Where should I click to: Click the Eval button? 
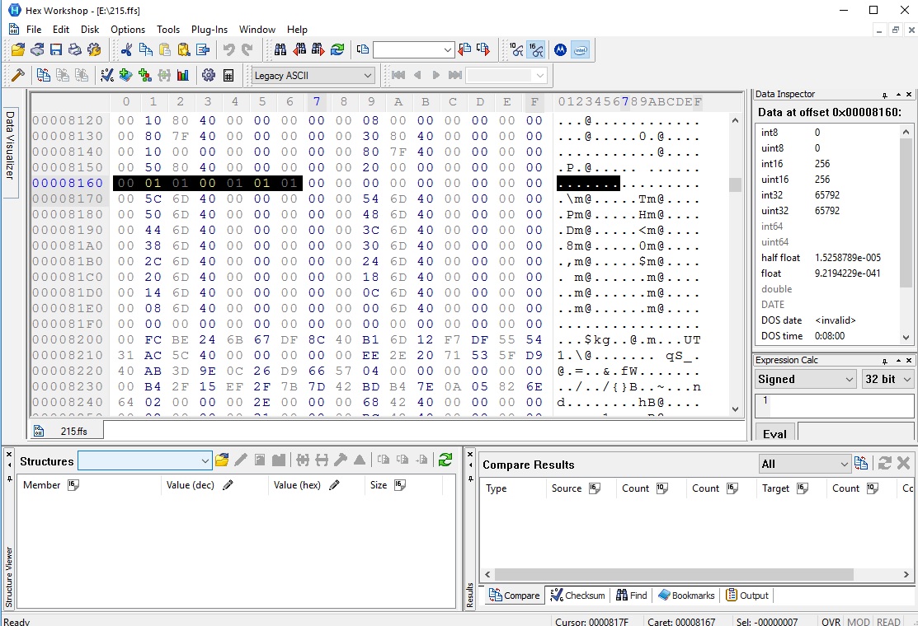[774, 434]
